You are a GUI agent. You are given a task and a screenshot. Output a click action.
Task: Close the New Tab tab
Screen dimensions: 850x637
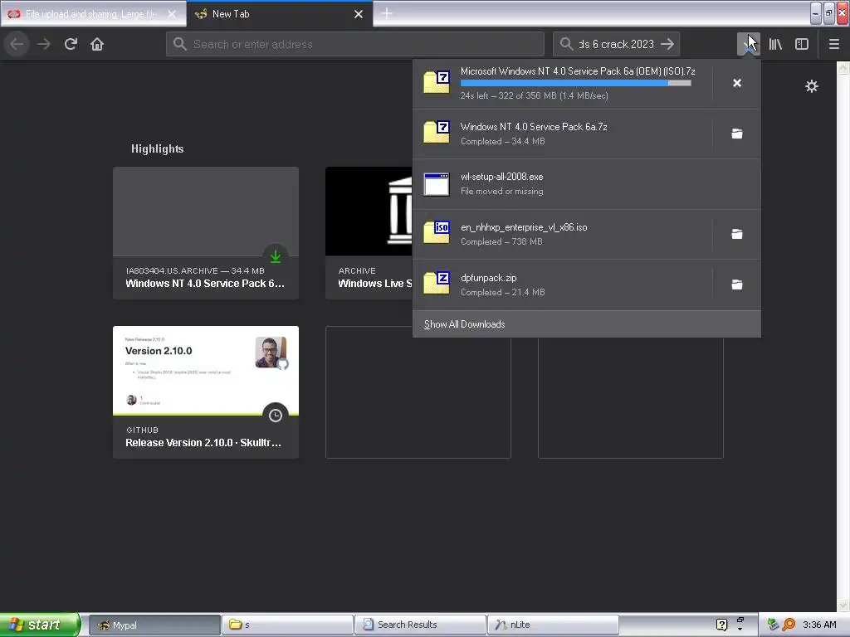click(x=359, y=14)
